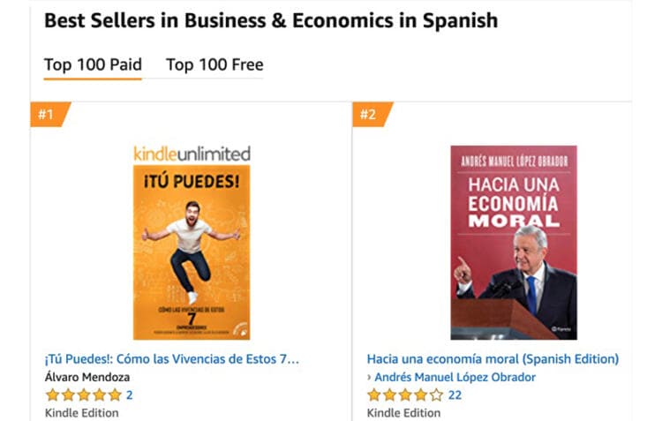Viewport: 662px width, 421px height.
Task: Click the Best Sellers in Business & Economics heading
Action: click(271, 20)
